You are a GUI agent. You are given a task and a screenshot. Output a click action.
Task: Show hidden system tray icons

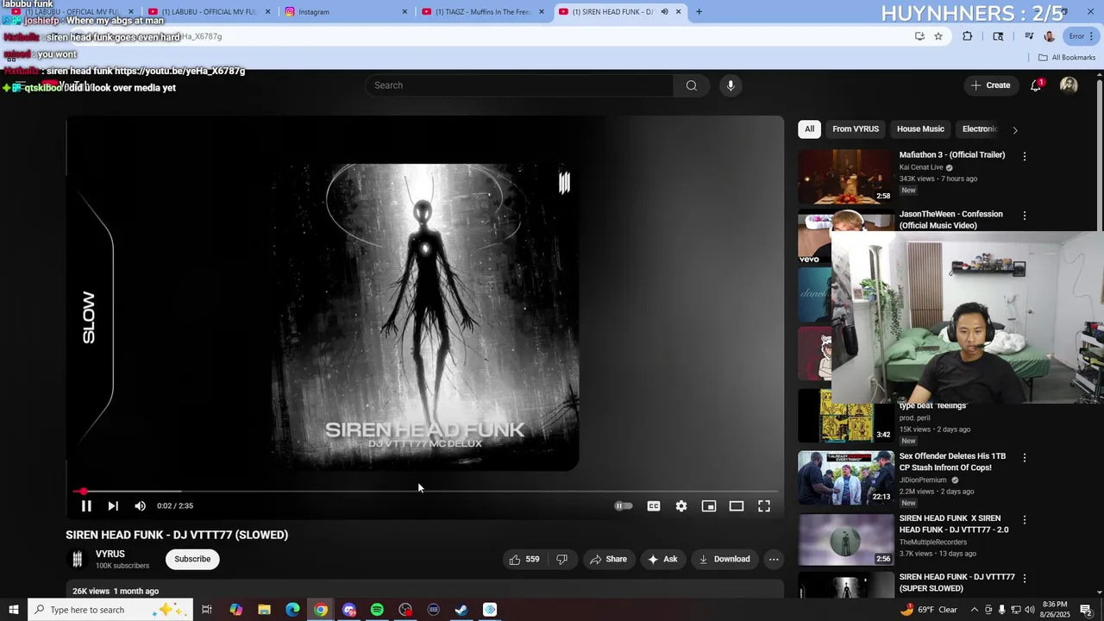click(974, 610)
